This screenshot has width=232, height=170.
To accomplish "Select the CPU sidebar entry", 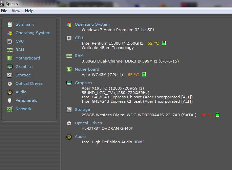I will [20, 41].
